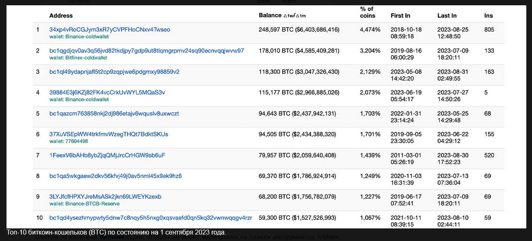Image resolution: width=532 pixels, height=241 pixels.
Task: Select balance 94,505 BTC ($2,434,388,320)
Action: (297, 134)
